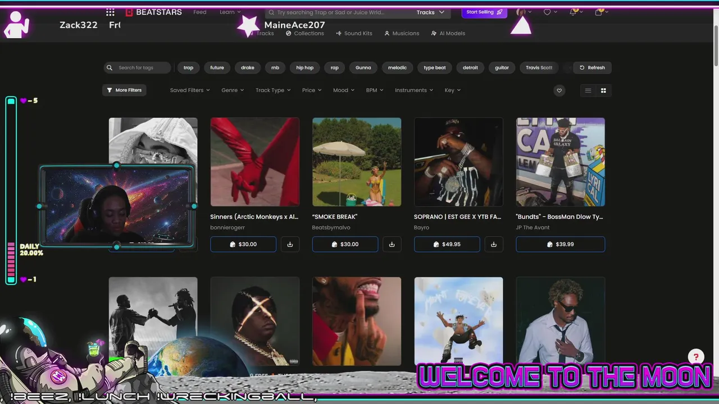Open producer bonnierogerr's profile link
The width and height of the screenshot is (719, 404).
[227, 228]
